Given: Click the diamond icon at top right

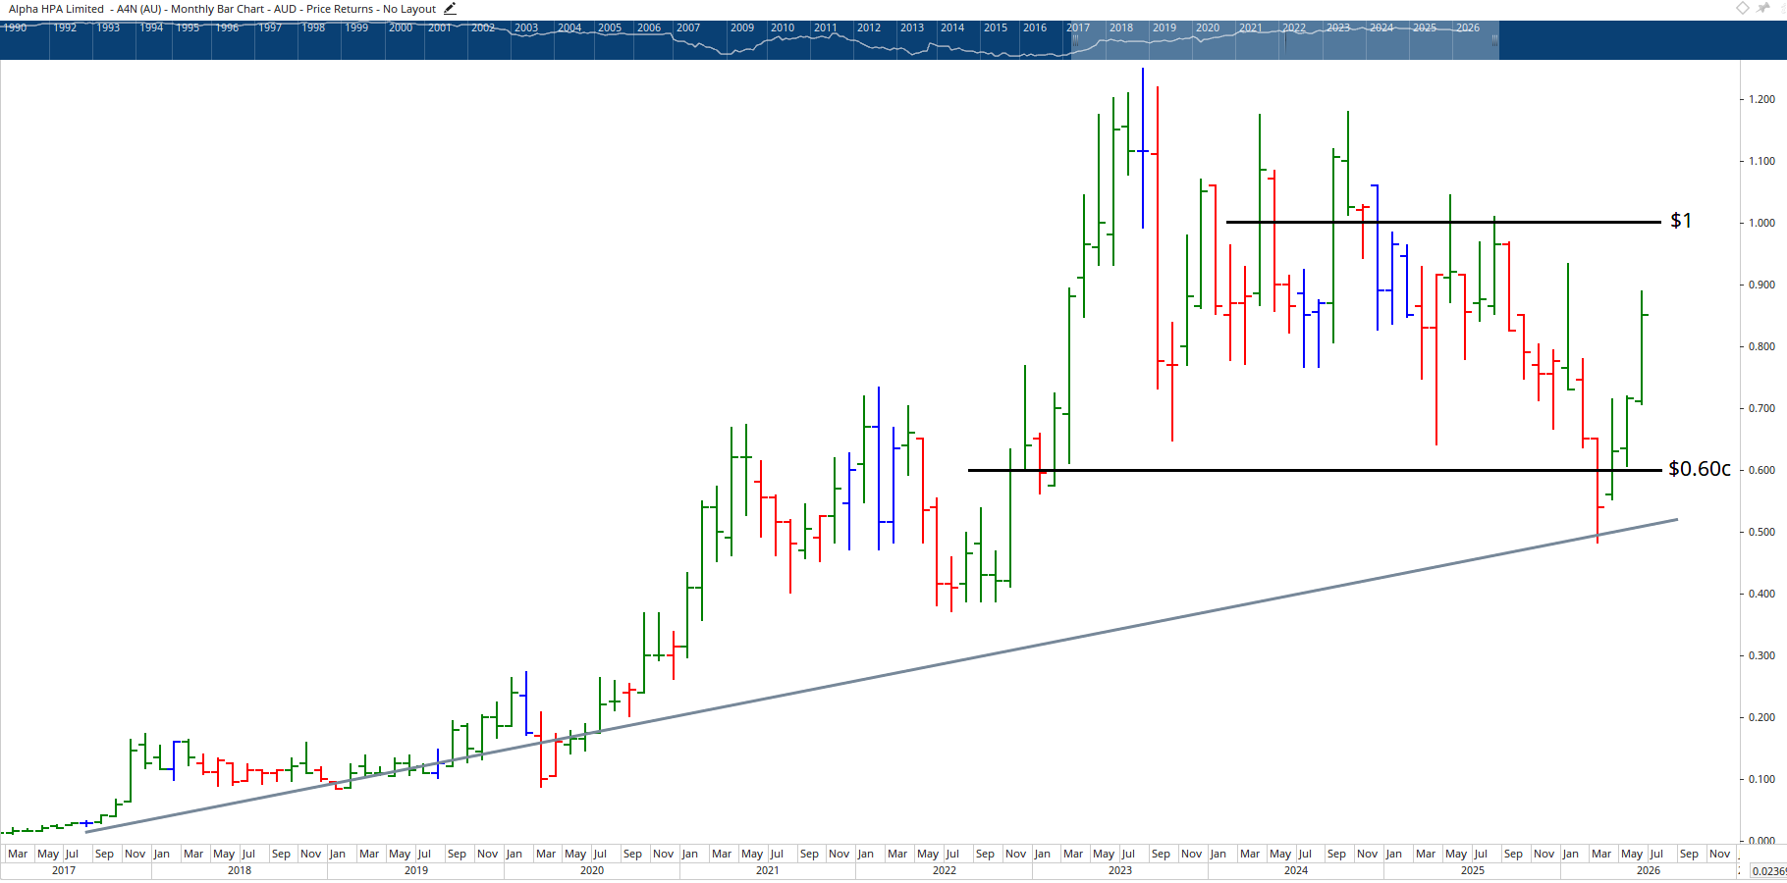Looking at the screenshot, I should pos(1743,8).
